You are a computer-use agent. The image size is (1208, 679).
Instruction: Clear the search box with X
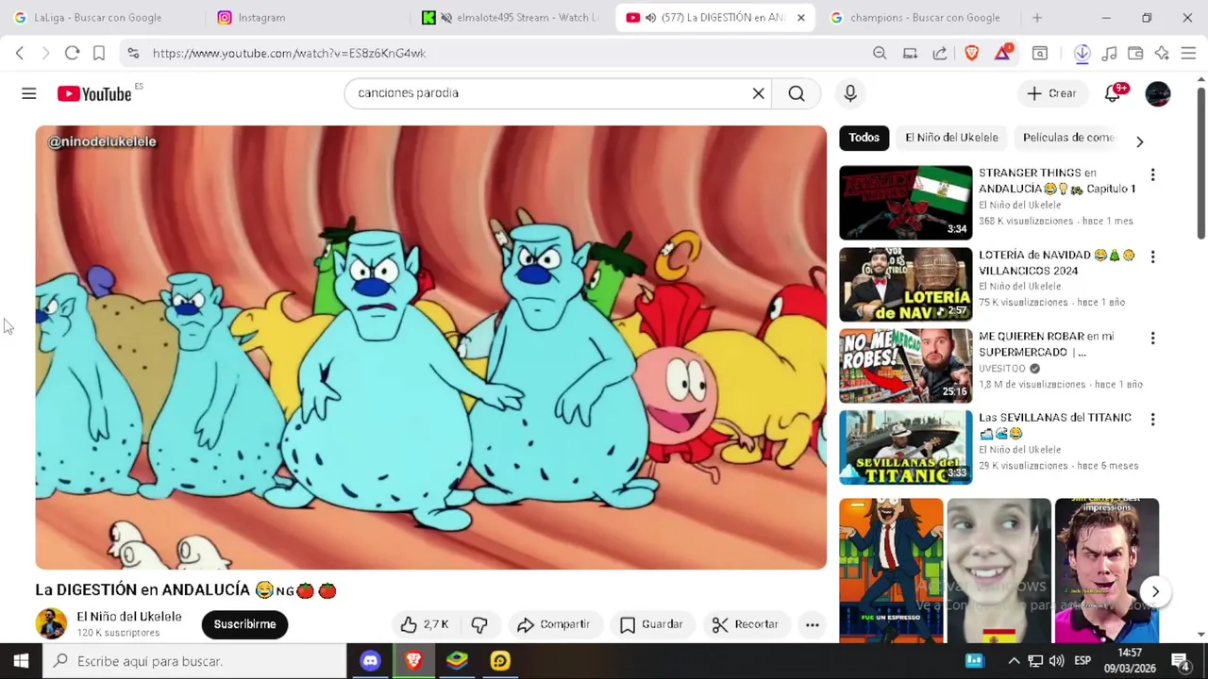click(758, 93)
